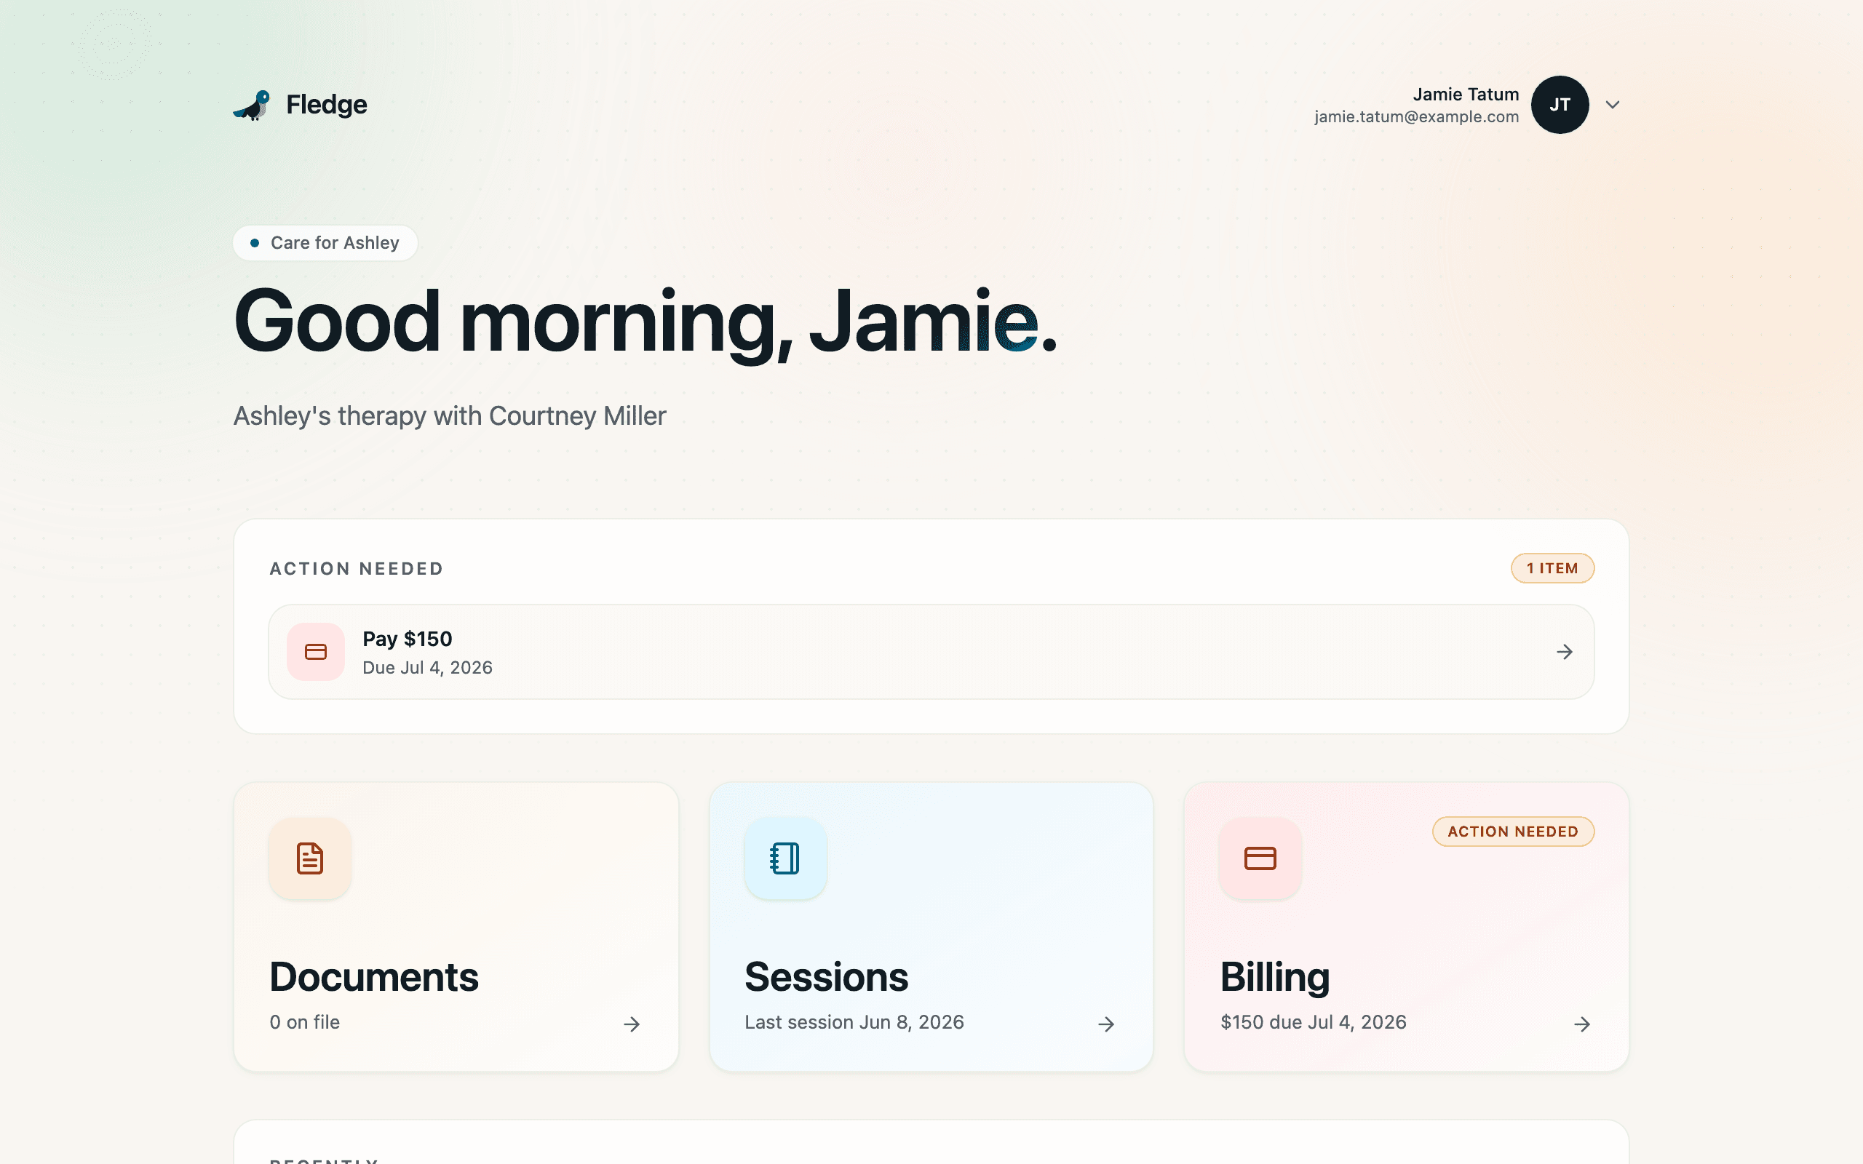Open the Sessions card
The width and height of the screenshot is (1863, 1164).
(931, 927)
